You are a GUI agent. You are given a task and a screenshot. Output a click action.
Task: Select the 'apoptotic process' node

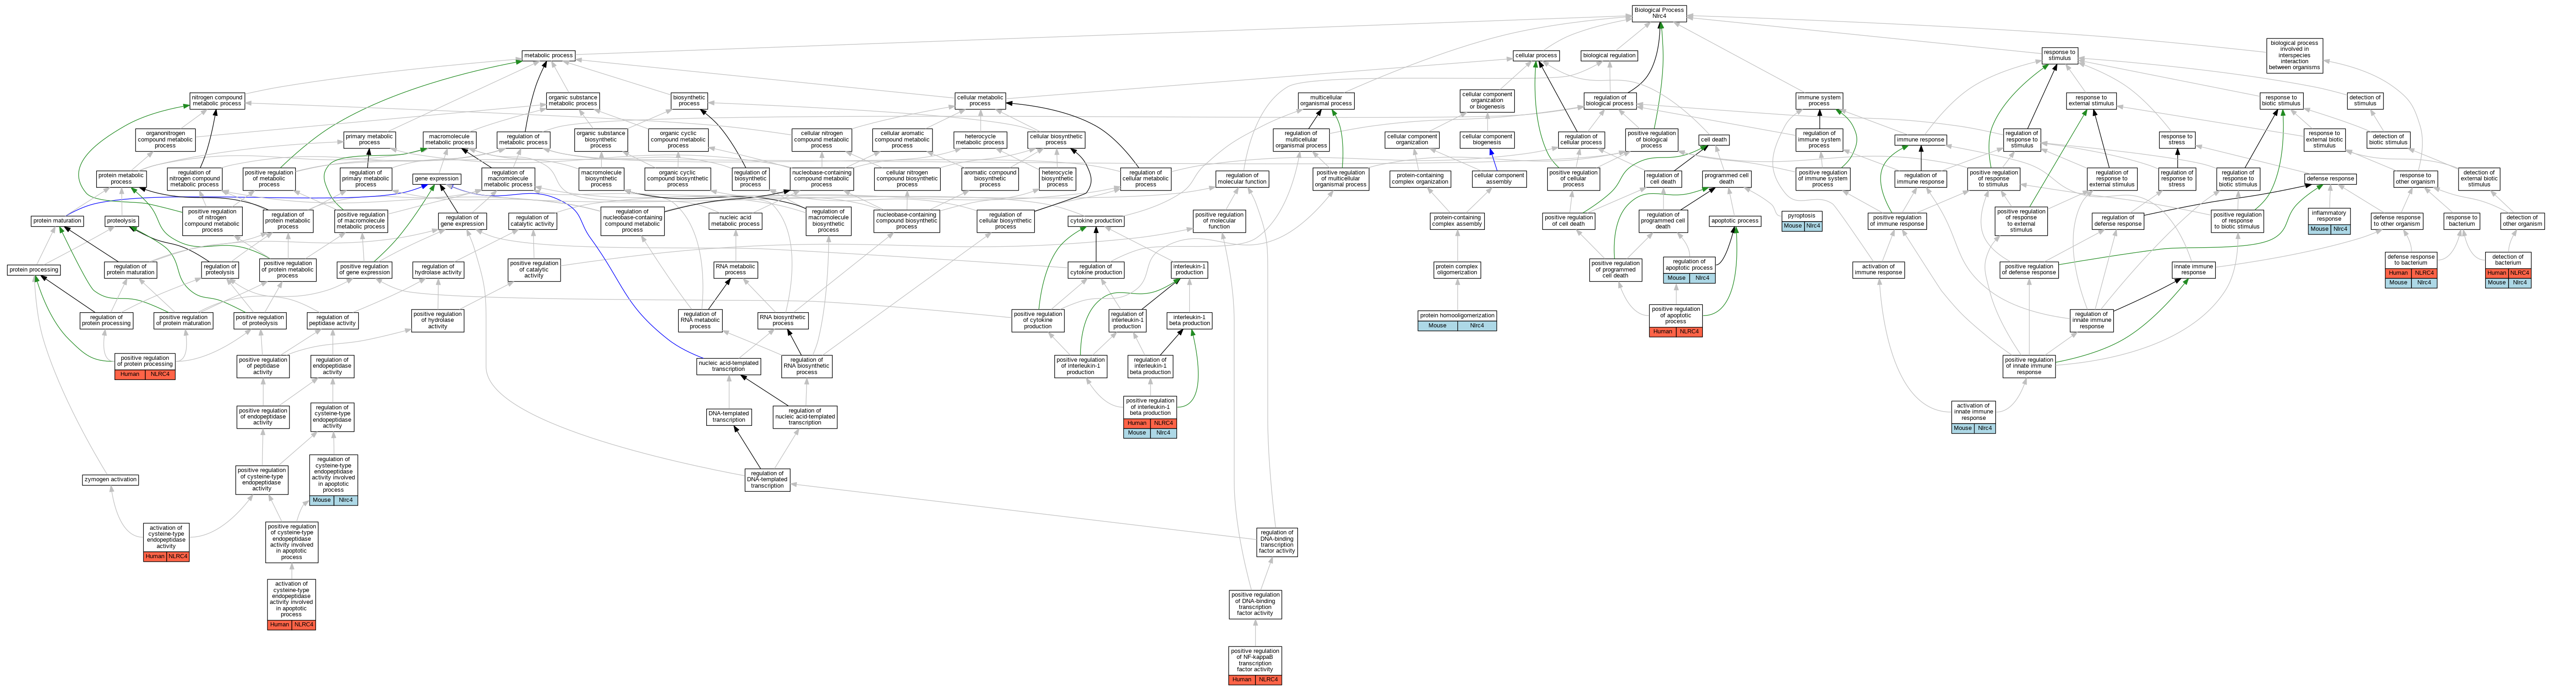1734,221
